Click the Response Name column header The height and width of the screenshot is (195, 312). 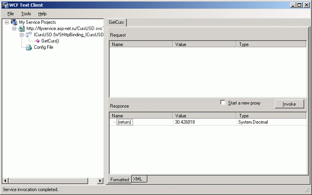(141, 115)
